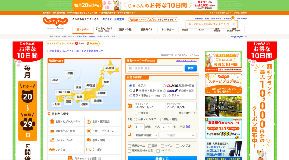This screenshot has height=160, width=289.
Task: Select 旅行・観光 purpose radio
Action: pyautogui.click(x=162, y=120)
